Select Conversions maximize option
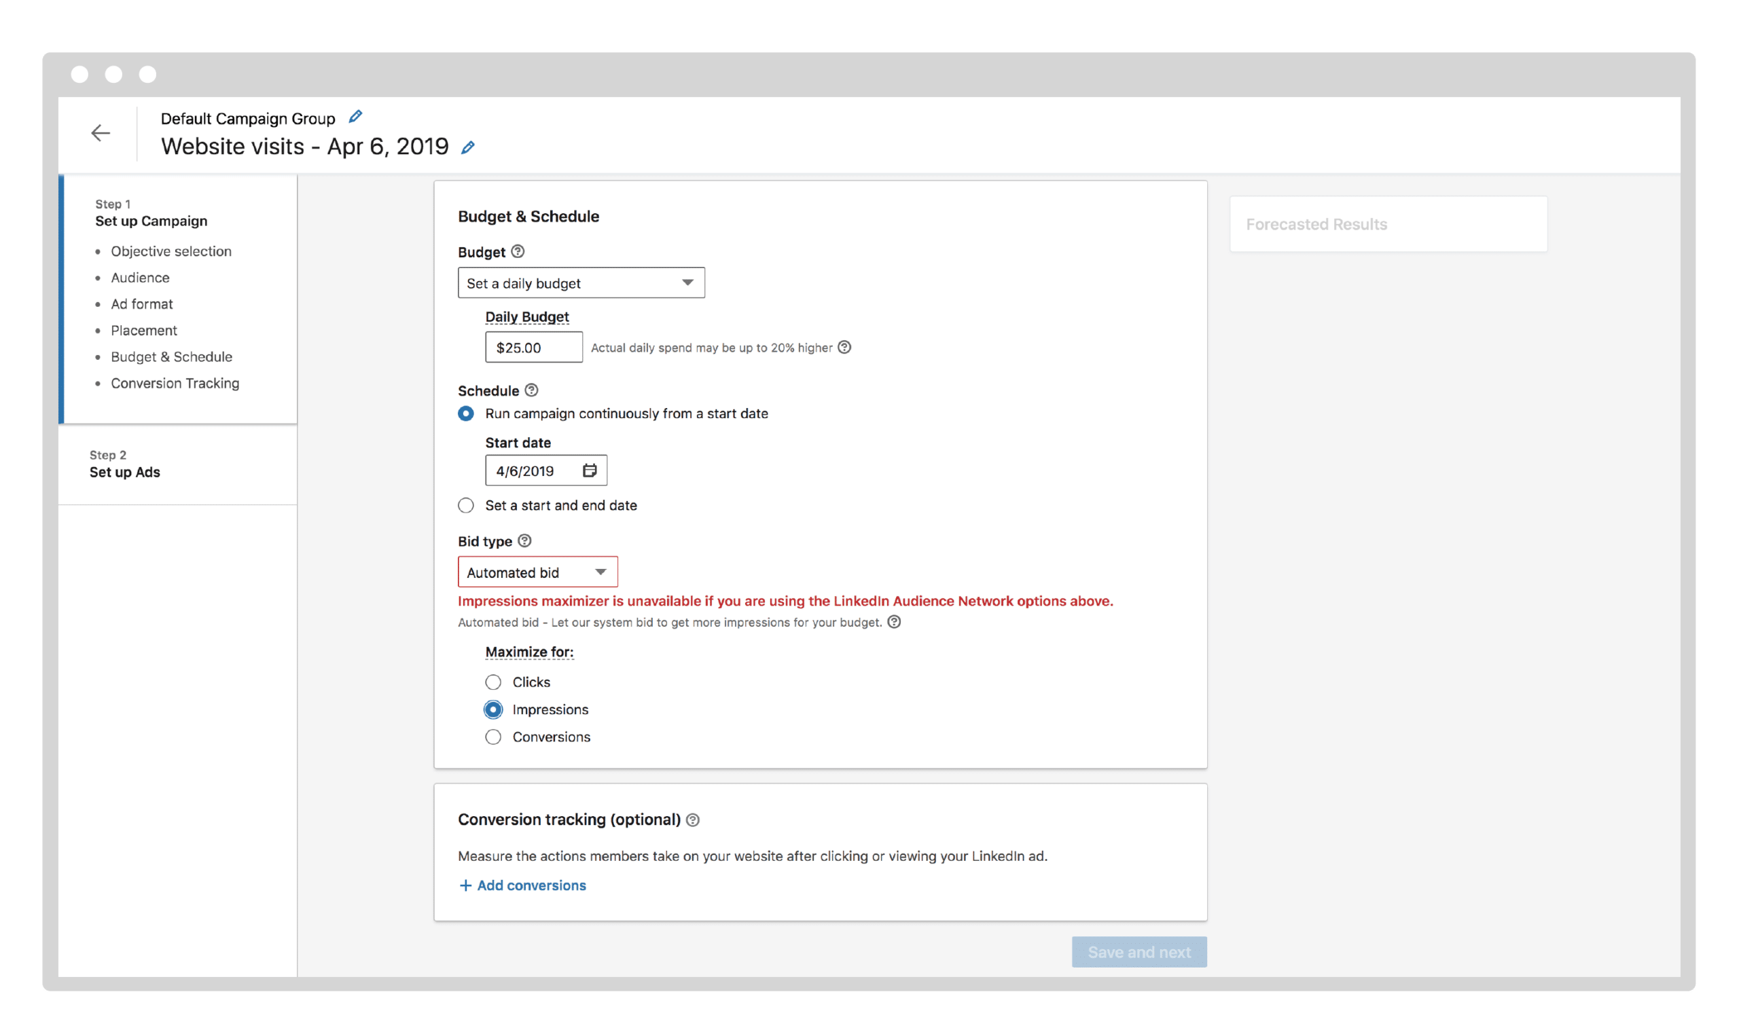 tap(493, 737)
